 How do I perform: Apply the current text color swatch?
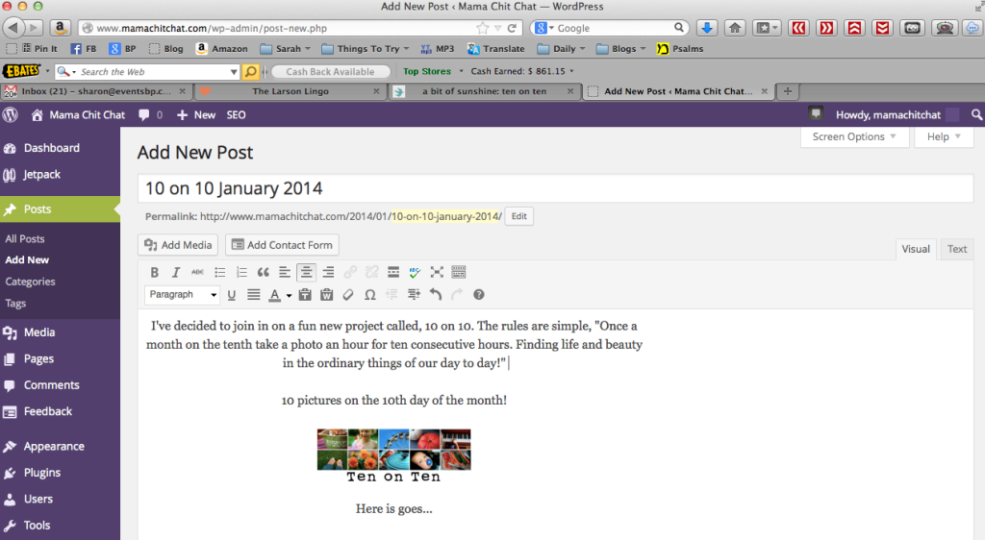click(275, 295)
